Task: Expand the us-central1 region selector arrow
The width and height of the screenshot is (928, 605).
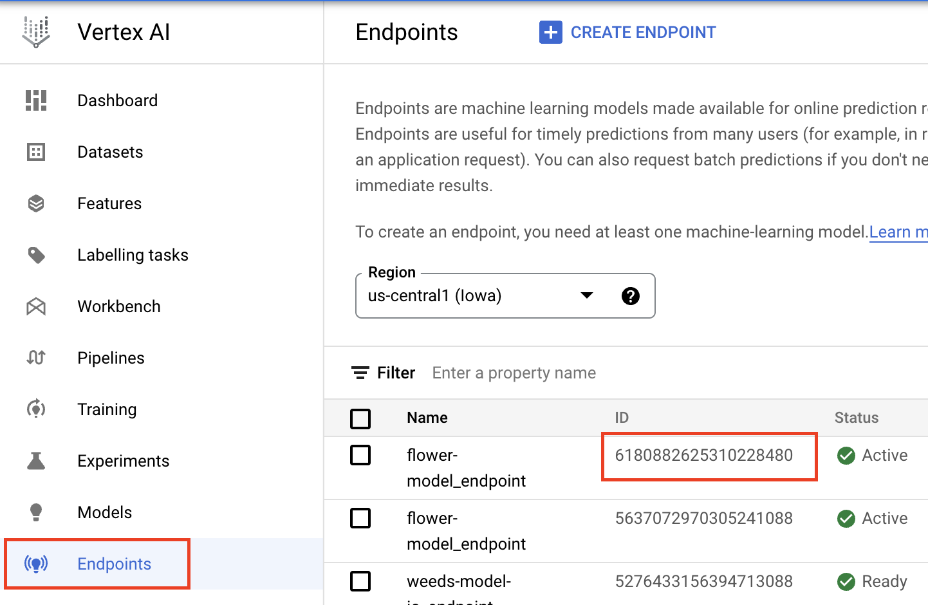Action: [x=586, y=295]
